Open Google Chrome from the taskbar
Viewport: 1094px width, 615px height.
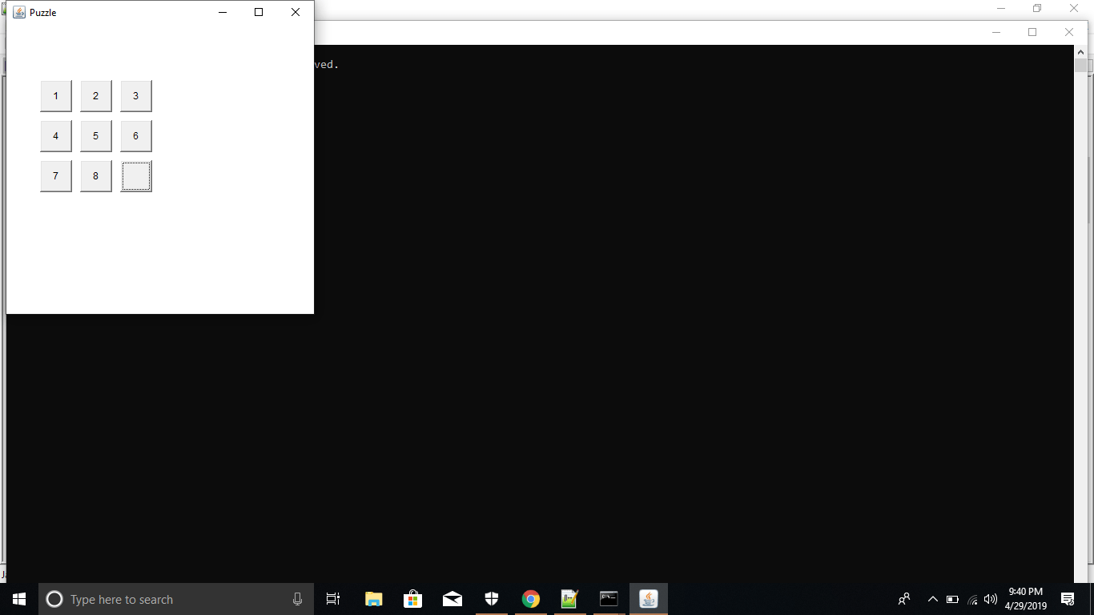[530, 598]
